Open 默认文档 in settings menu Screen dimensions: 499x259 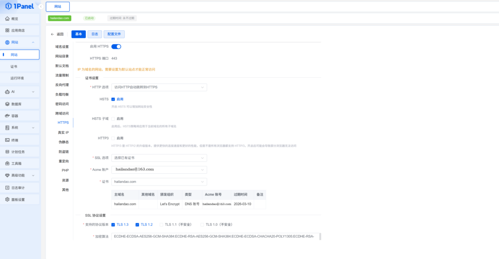click(62, 66)
